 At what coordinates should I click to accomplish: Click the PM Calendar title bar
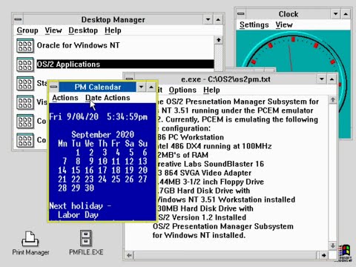(98, 87)
